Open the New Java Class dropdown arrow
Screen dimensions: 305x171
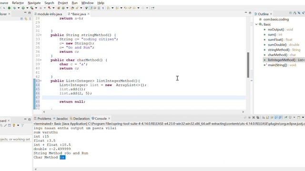coord(67,8)
